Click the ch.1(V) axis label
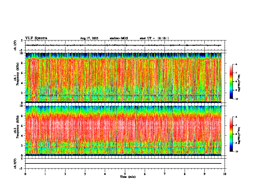Screen dimensions: 253x195 tap(15, 45)
